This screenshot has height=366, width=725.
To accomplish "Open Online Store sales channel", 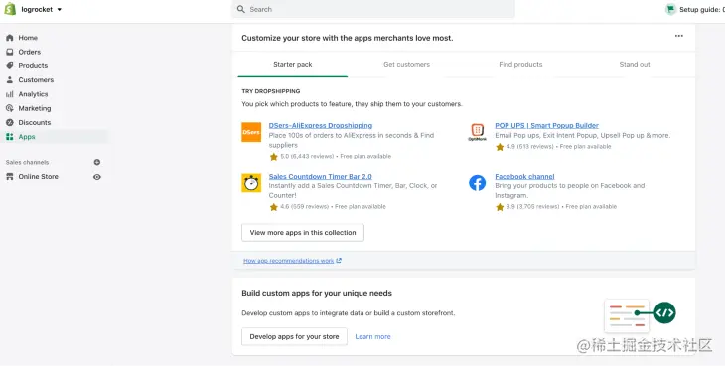I will pos(39,177).
